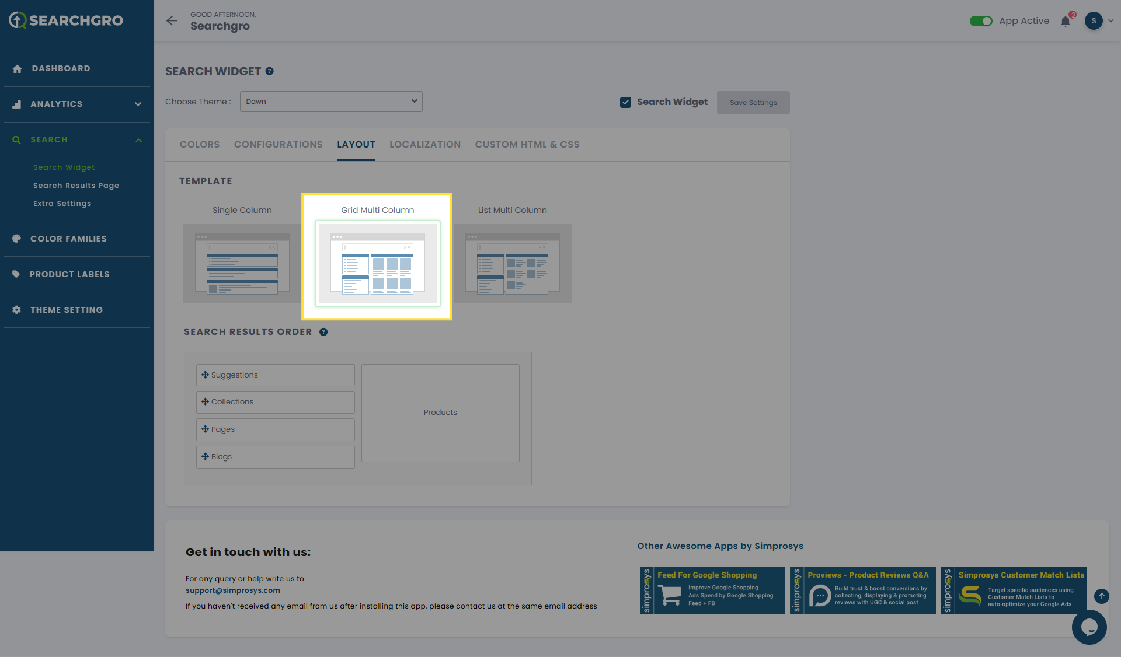1121x657 pixels.
Task: Open the chat bubble widget
Action: 1089,627
